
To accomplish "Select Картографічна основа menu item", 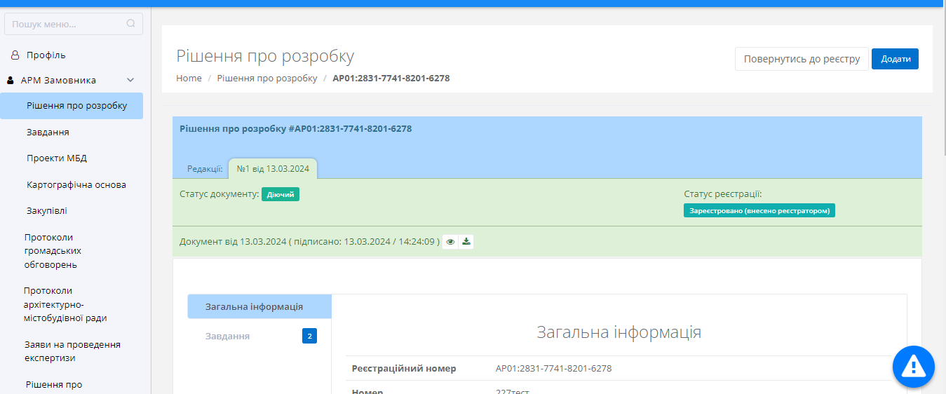I will 76,185.
